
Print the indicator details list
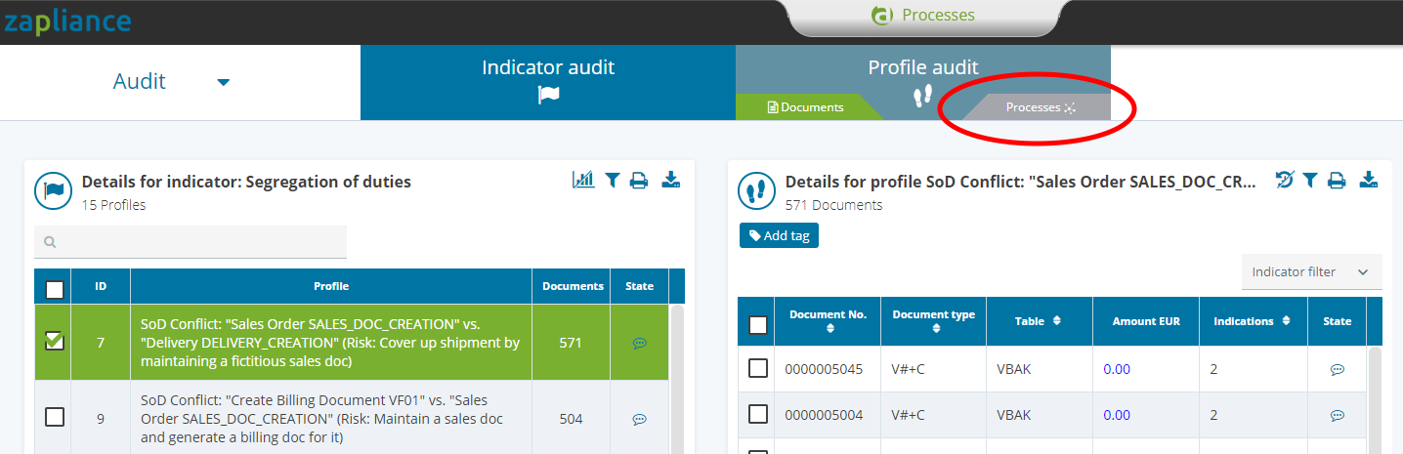tap(639, 180)
